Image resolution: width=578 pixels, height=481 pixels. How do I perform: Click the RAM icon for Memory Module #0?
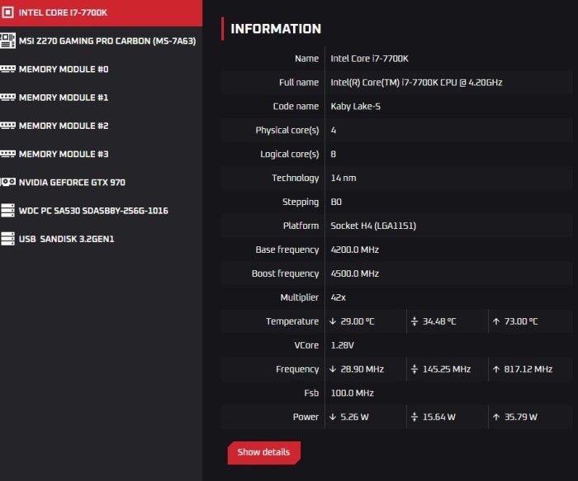(x=8, y=69)
